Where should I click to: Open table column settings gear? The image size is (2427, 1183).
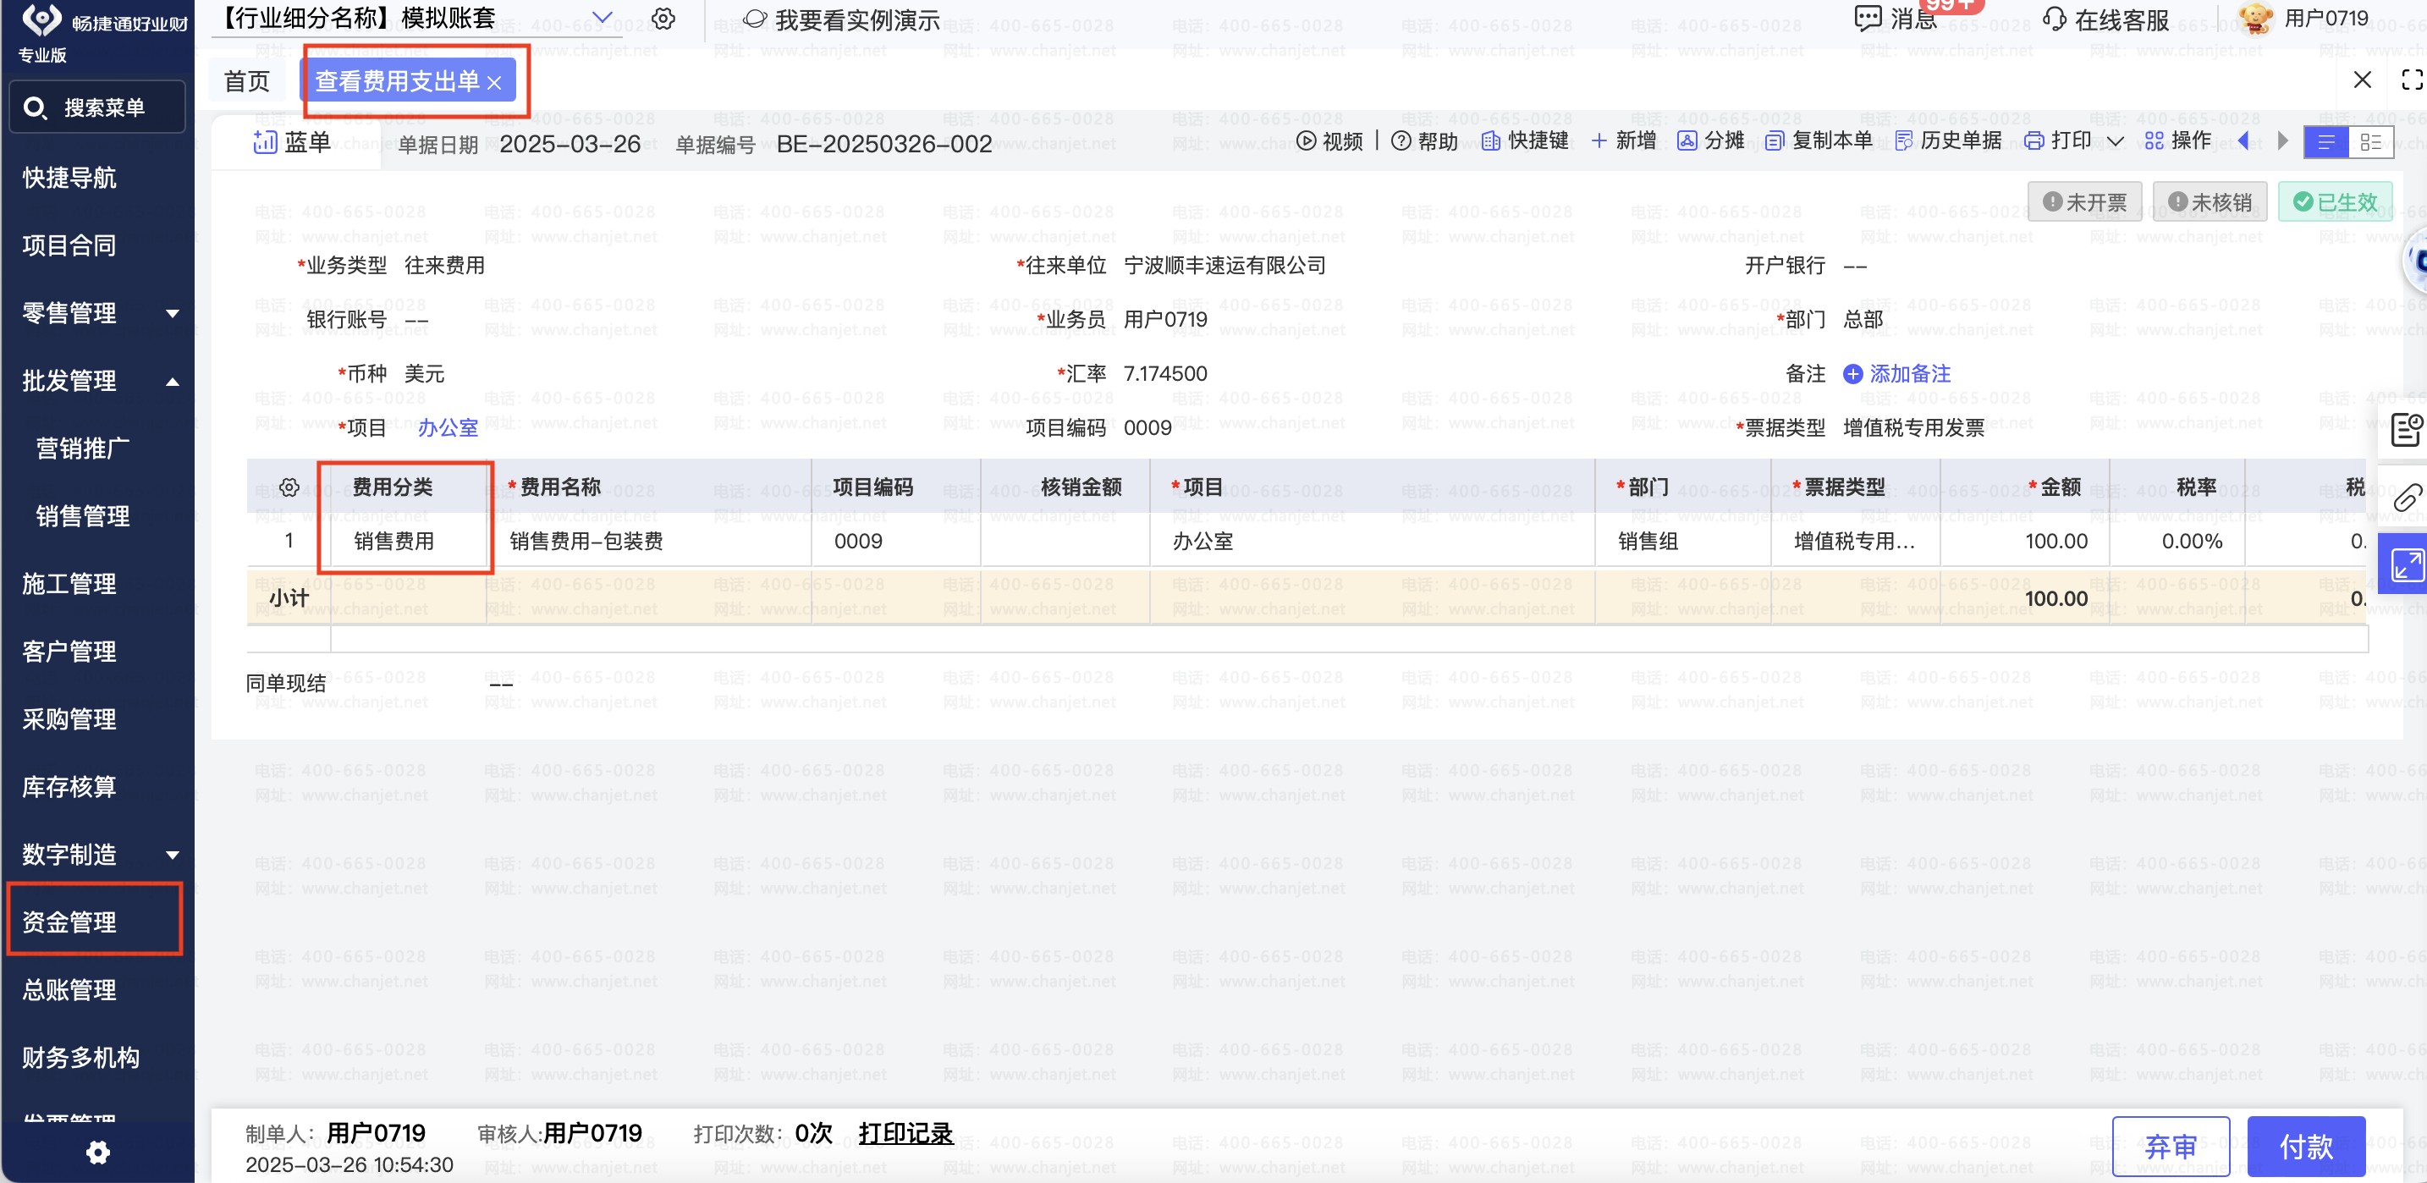289,487
